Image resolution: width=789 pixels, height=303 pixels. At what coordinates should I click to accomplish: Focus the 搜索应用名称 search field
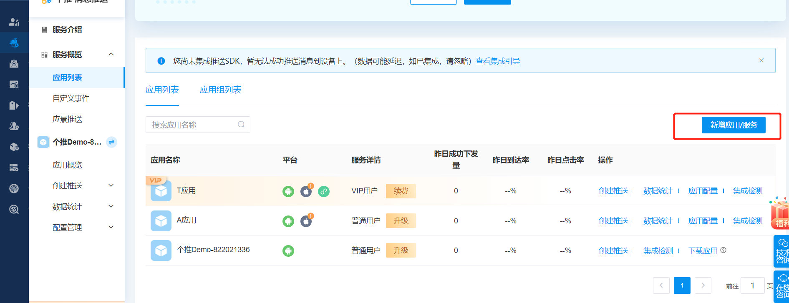click(198, 125)
